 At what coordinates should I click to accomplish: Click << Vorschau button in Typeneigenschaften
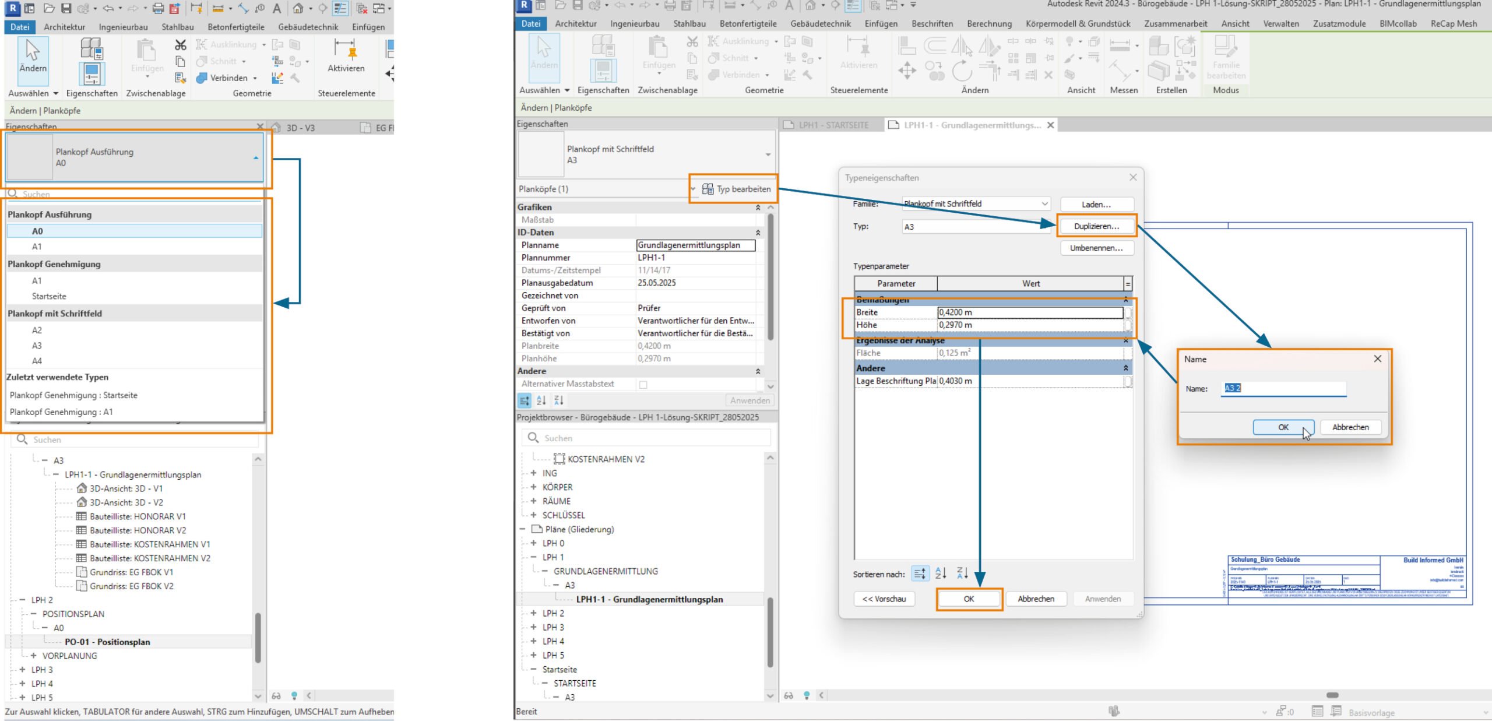(884, 599)
